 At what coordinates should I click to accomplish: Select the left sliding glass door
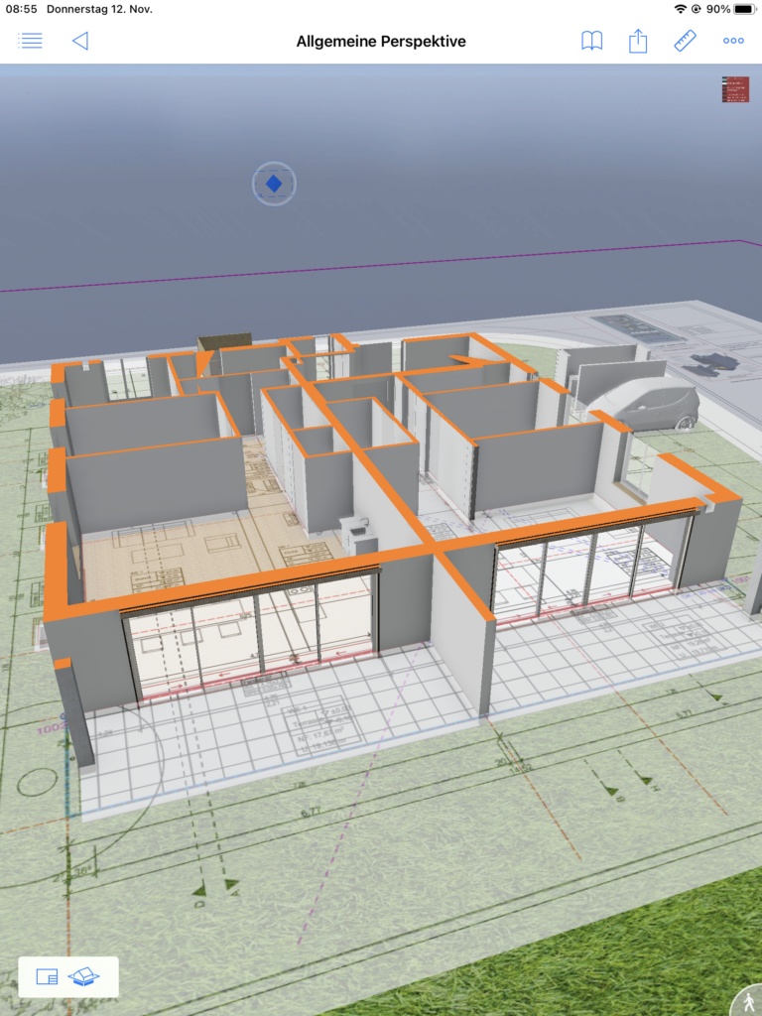[253, 635]
